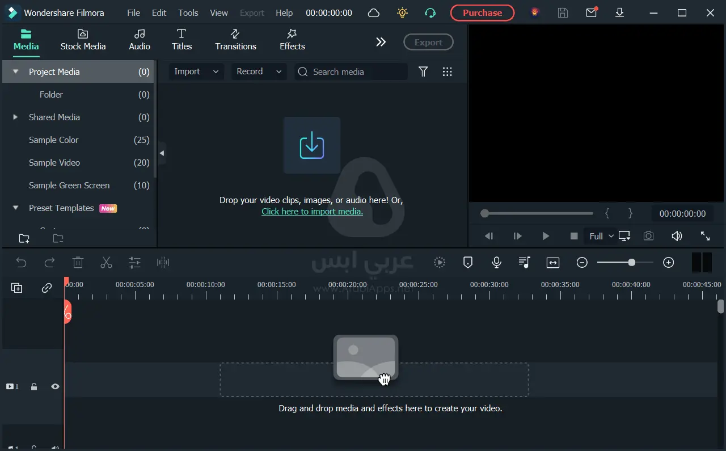
Task: Click the Zoom to Fit Timeline icon
Action: tap(552, 262)
